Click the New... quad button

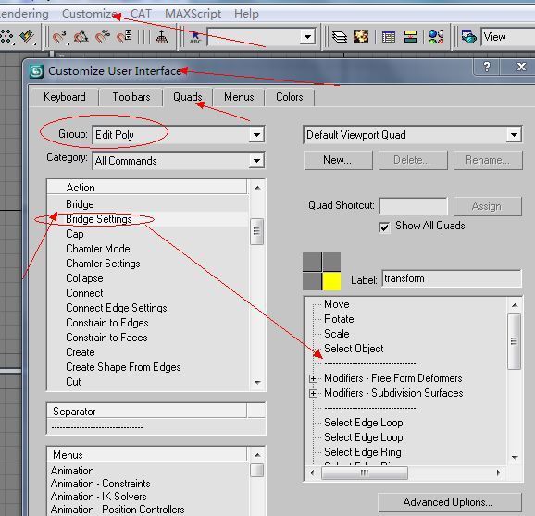tap(338, 160)
